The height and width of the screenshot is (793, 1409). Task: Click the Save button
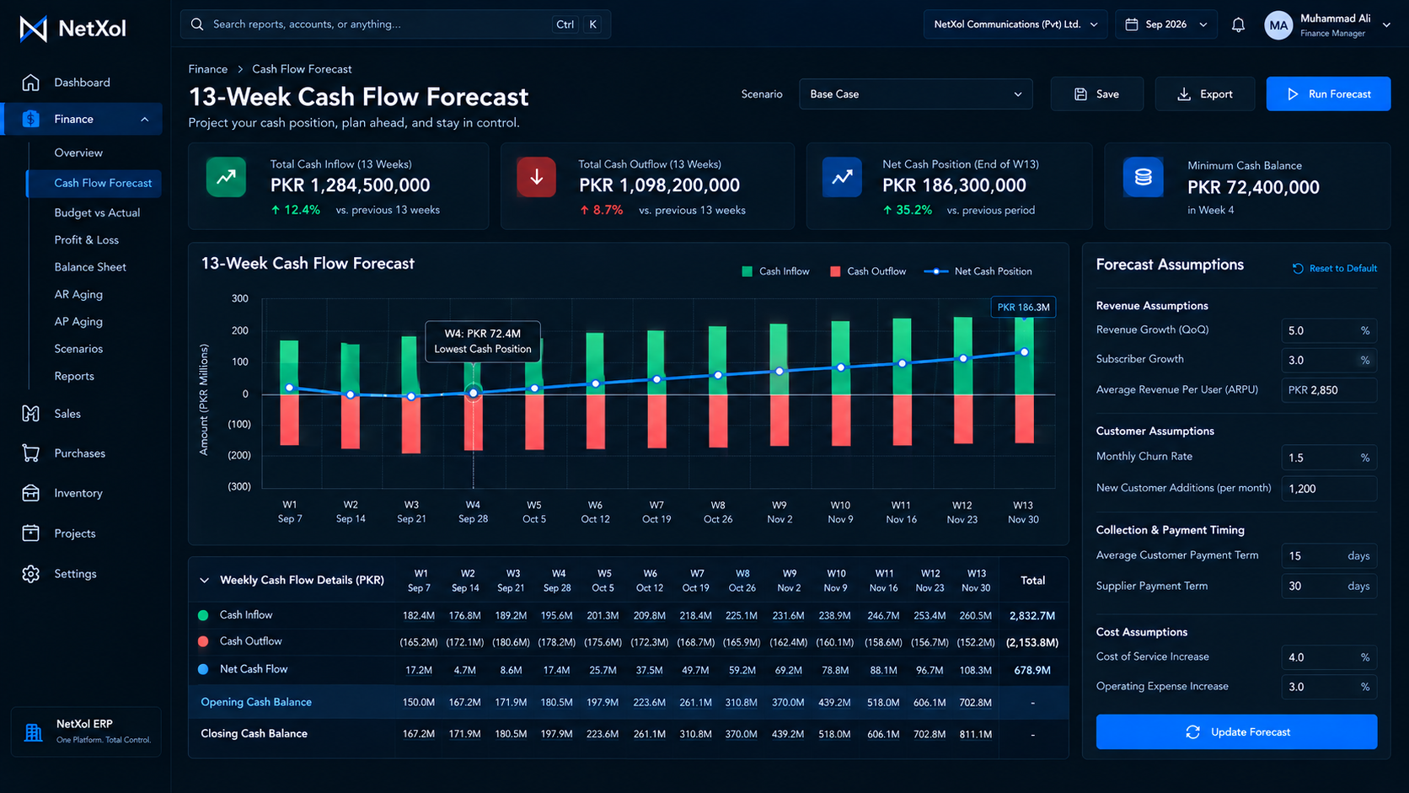click(1096, 94)
